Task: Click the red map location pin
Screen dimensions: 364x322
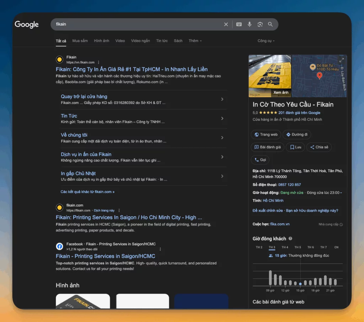Action: [x=320, y=76]
